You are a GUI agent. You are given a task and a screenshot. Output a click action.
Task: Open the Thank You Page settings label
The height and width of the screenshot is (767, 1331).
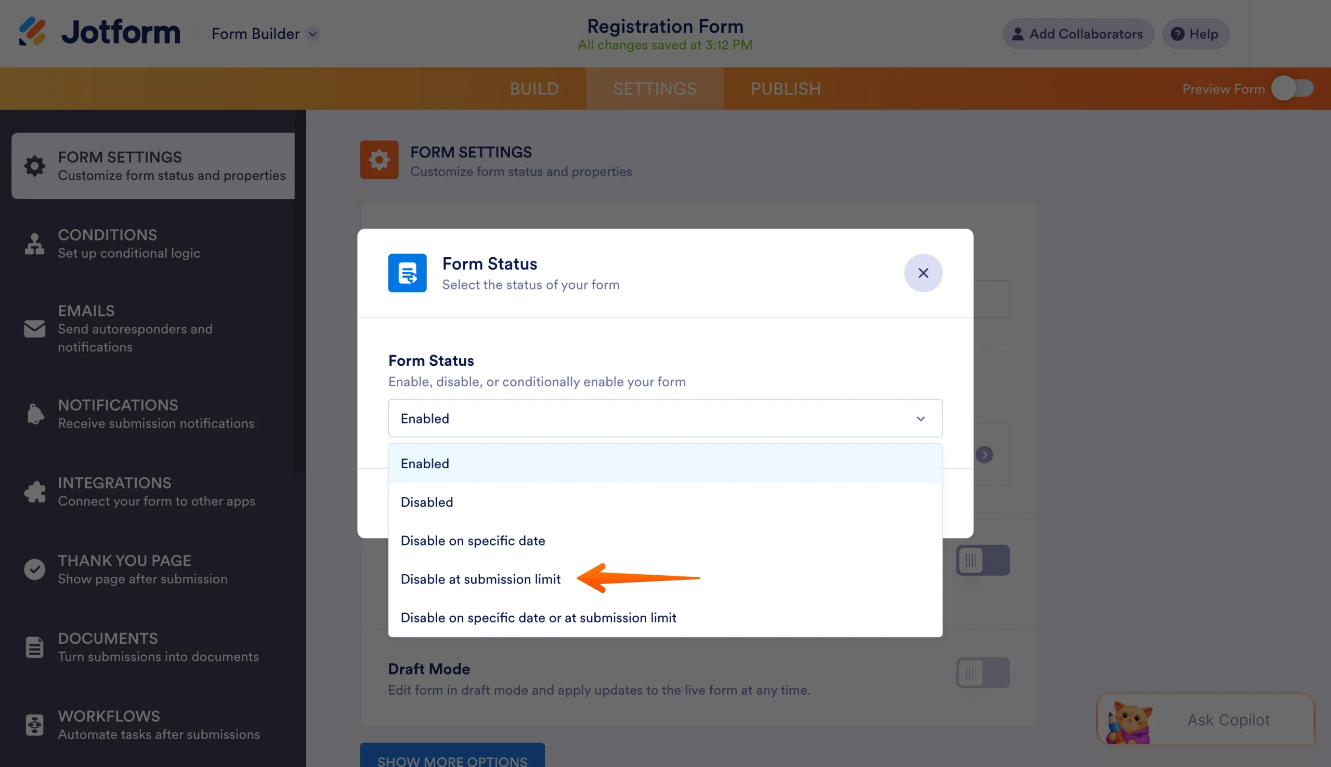point(124,561)
